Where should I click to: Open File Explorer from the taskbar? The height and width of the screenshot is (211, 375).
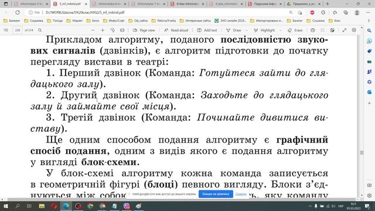coord(42,206)
